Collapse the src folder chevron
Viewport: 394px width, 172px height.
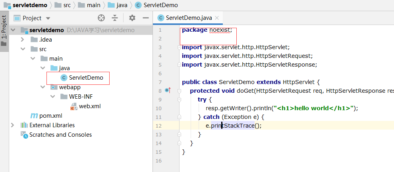(23, 49)
